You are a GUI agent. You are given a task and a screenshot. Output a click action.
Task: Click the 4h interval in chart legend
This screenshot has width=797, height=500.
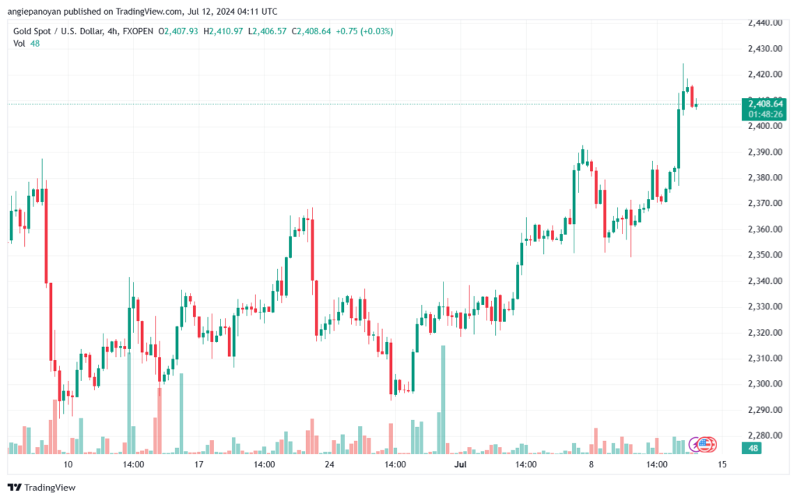[112, 31]
